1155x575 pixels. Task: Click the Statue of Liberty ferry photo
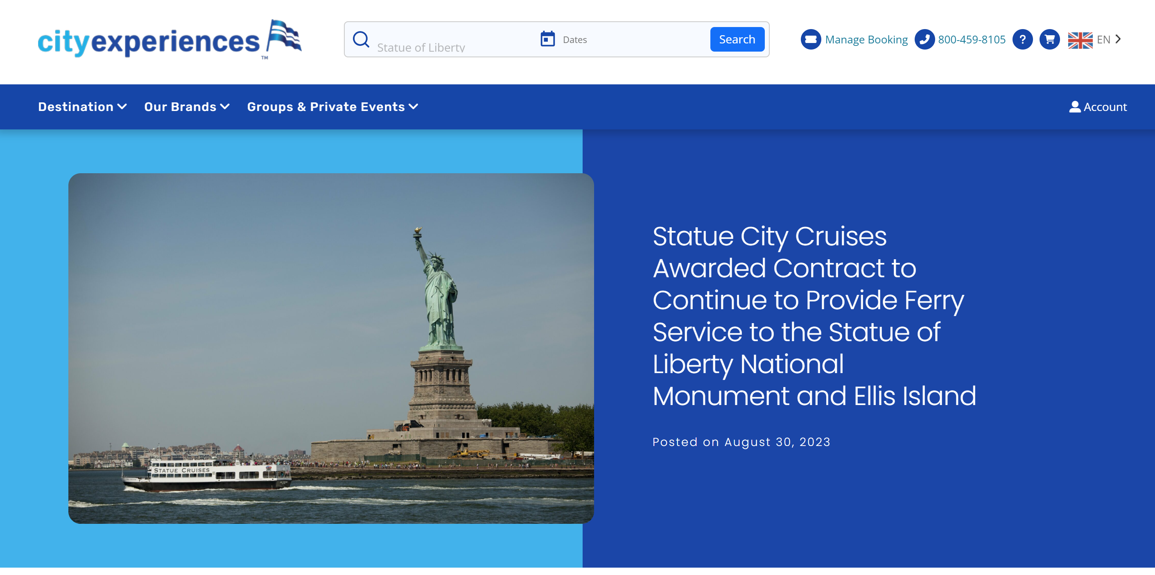pos(331,348)
